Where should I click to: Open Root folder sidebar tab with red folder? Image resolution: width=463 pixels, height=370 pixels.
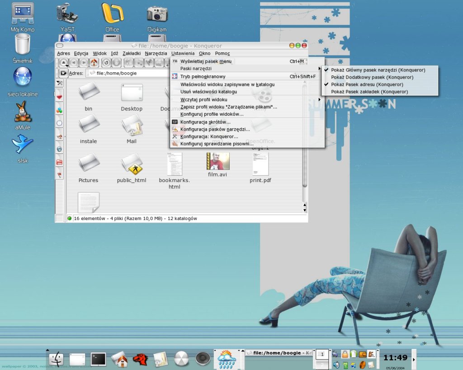pos(60,162)
